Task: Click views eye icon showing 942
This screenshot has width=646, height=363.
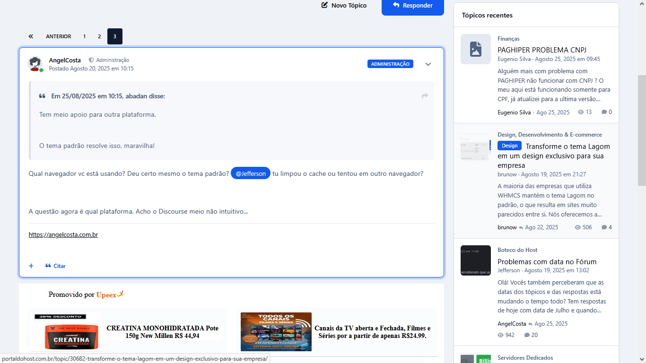Action: coord(501,335)
